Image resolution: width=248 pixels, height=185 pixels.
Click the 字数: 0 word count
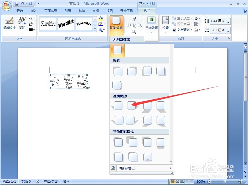[26, 182]
